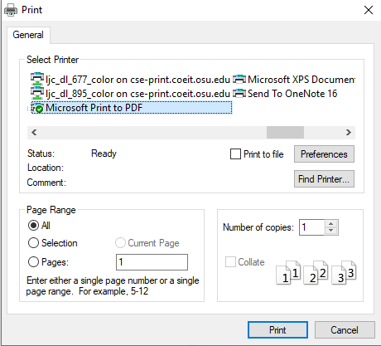The height and width of the screenshot is (346, 381).
Task: Select Microsoft XPS Document Writer printer icon
Action: pos(239,80)
